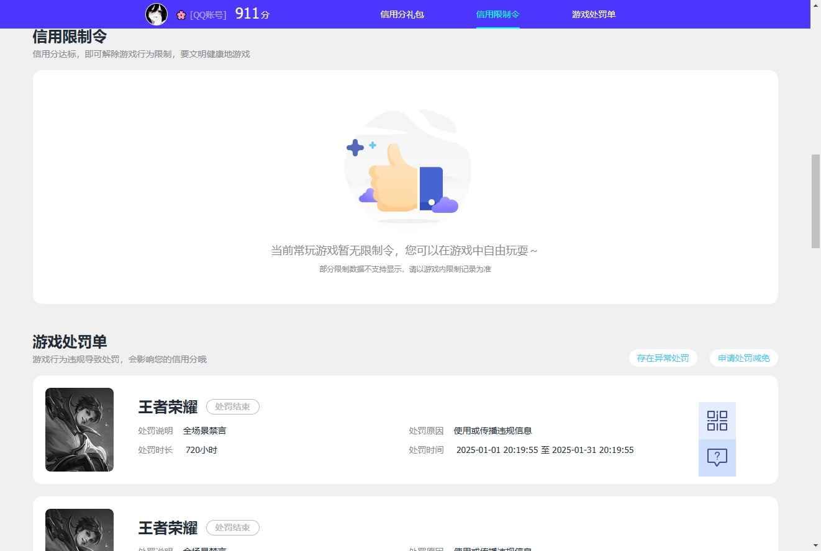Click the 存在异常处罚 button
This screenshot has width=821, height=551.
click(x=663, y=358)
